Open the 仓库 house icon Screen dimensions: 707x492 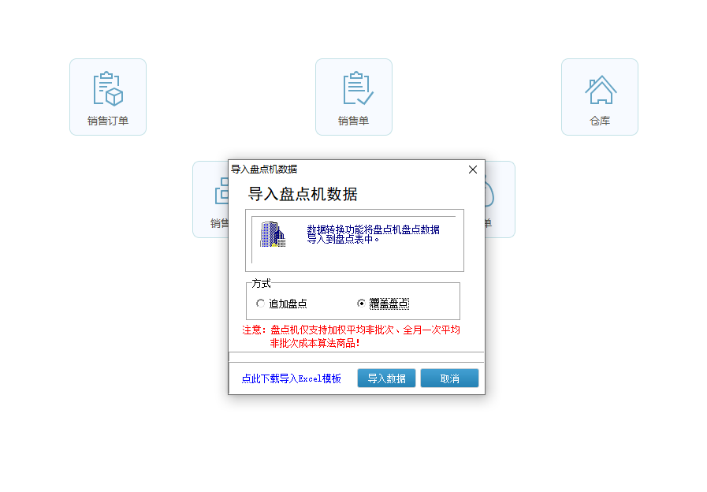tap(600, 89)
